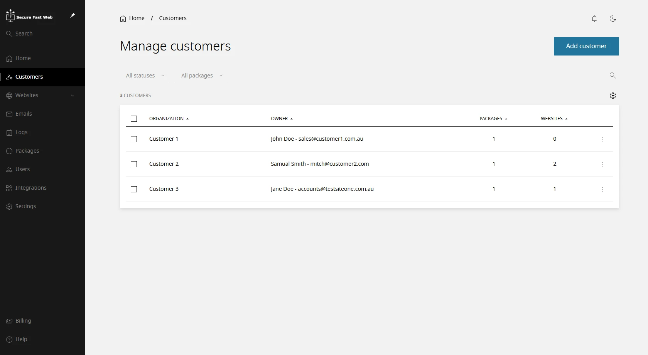
Task: Click the notifications bell icon
Action: point(594,19)
